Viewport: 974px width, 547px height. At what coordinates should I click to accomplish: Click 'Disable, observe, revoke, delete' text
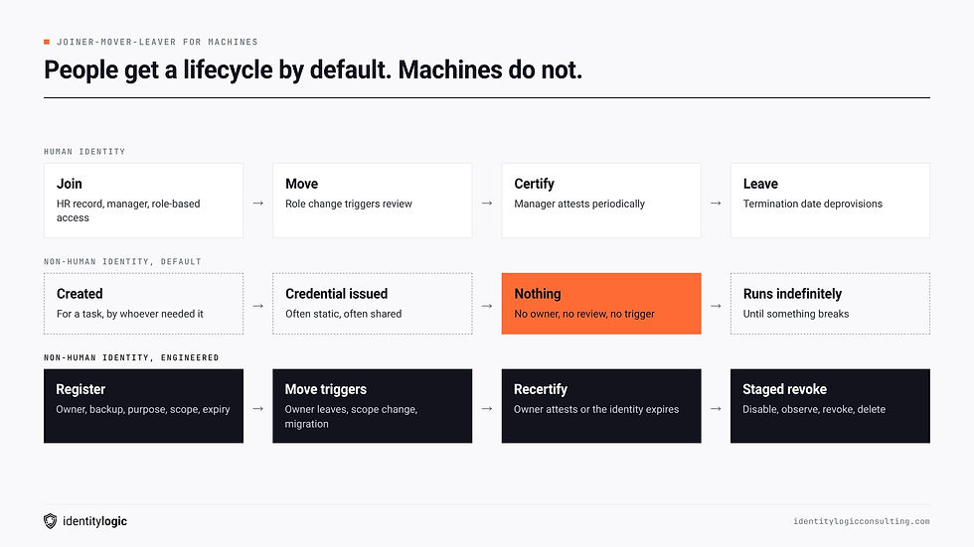pyautogui.click(x=814, y=409)
